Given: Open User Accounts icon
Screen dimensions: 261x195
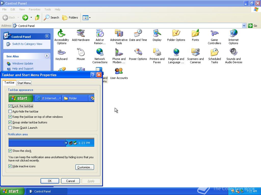Looking at the screenshot, I should [x=119, y=73].
